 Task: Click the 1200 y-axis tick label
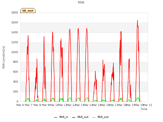tap(15, 42)
